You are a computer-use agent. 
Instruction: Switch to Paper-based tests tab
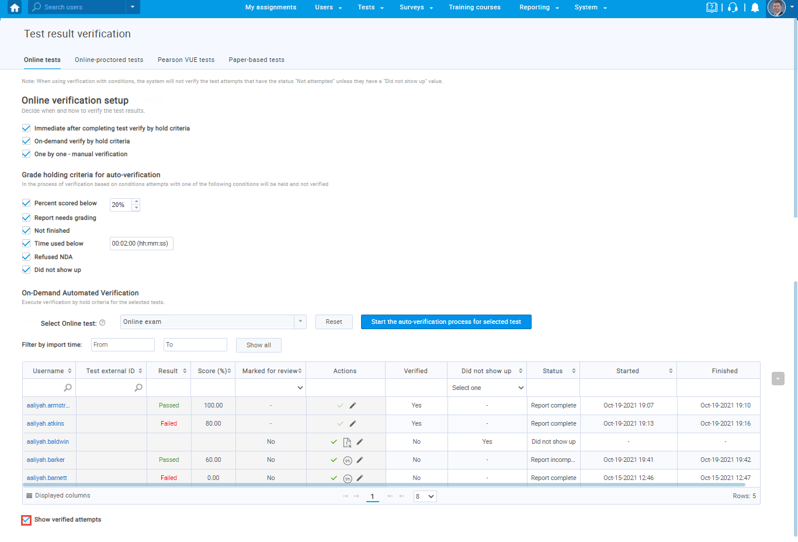[x=256, y=60]
